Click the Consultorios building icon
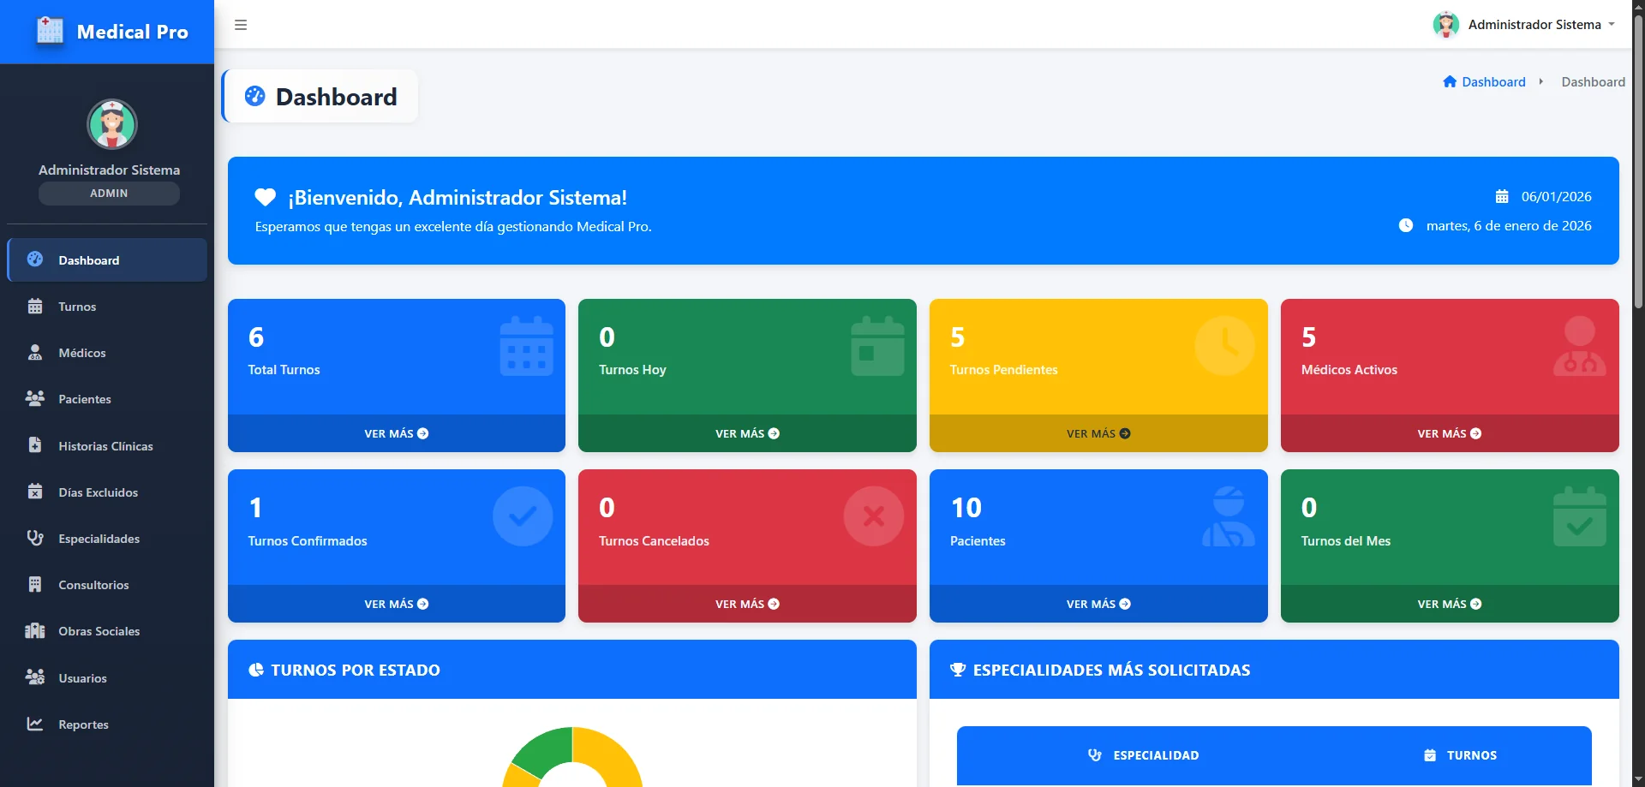Viewport: 1645px width, 787px height. click(35, 585)
